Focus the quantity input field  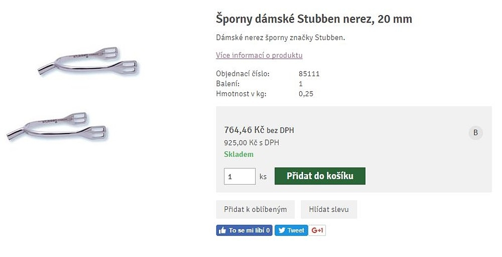coord(239,176)
